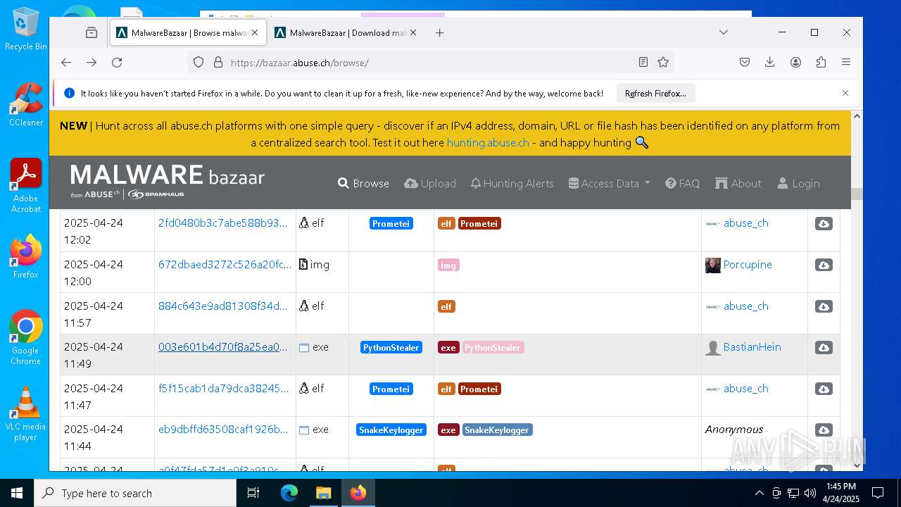Click blue SnakeKeylogger signature badge
The width and height of the screenshot is (901, 507).
click(391, 430)
